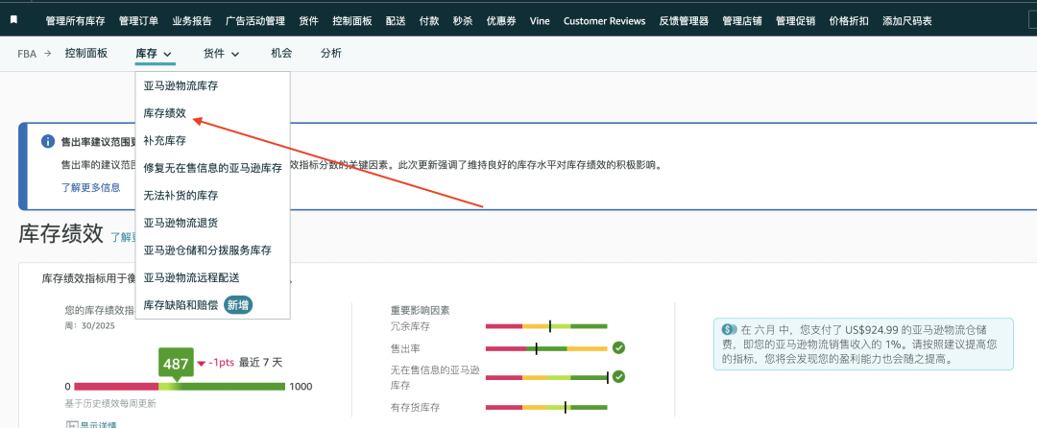
Task: Switch to 机会 tab
Action: pos(281,54)
